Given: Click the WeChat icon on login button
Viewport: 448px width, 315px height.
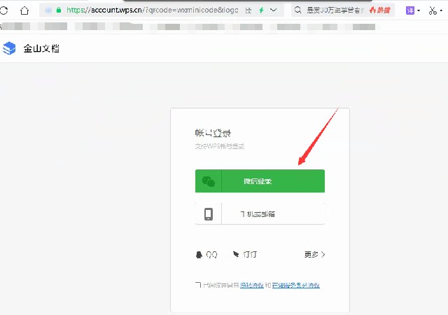Looking at the screenshot, I should click(209, 181).
